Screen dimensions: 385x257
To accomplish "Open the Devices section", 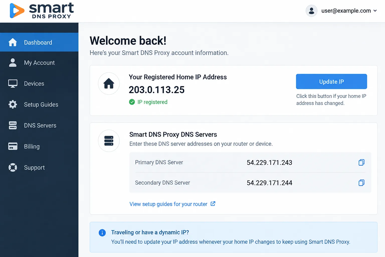I will (39, 84).
